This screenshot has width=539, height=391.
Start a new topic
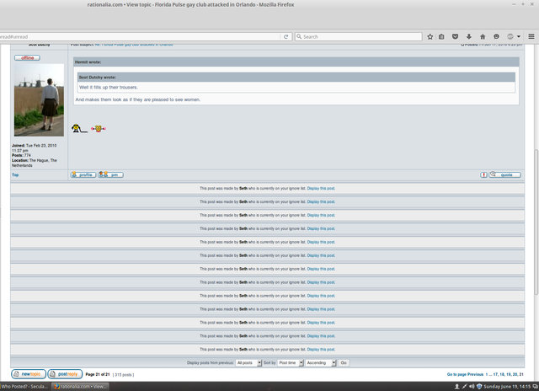click(x=29, y=373)
